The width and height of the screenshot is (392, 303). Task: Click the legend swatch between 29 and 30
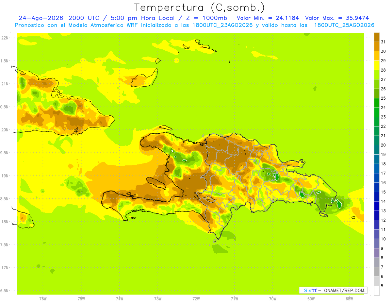click(377, 56)
